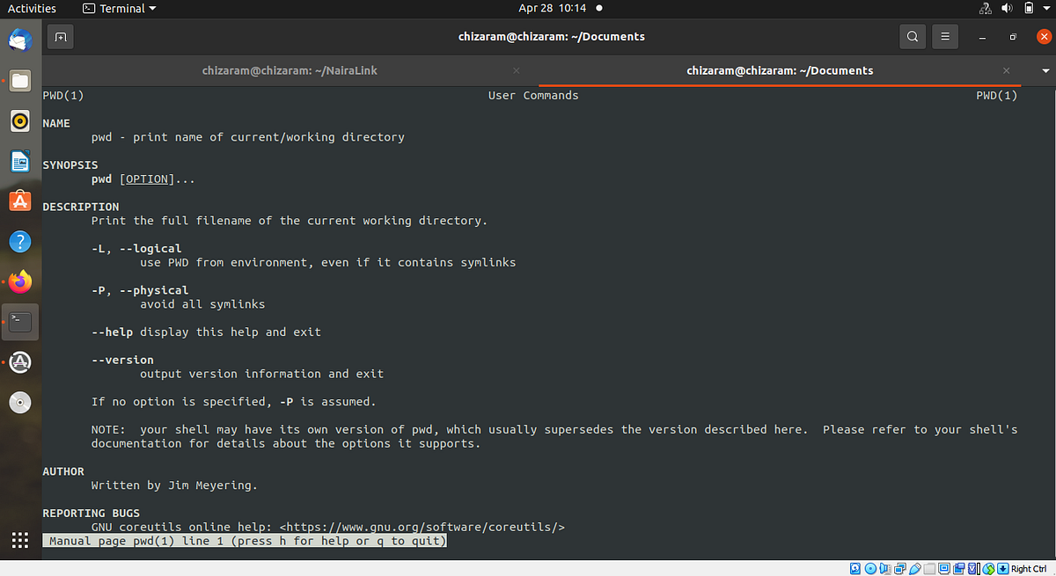Click the VirtualBox USB devices status icon

click(x=914, y=568)
